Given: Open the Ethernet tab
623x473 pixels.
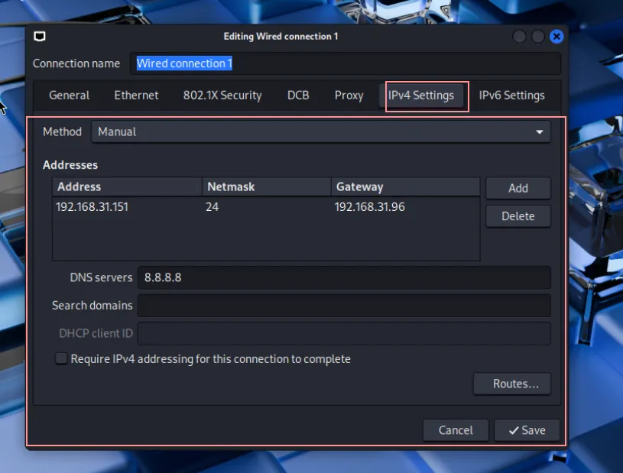Looking at the screenshot, I should 136,96.
